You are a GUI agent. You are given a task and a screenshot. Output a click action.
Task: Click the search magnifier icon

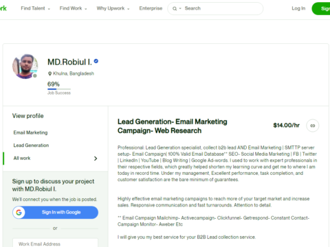coord(175,9)
